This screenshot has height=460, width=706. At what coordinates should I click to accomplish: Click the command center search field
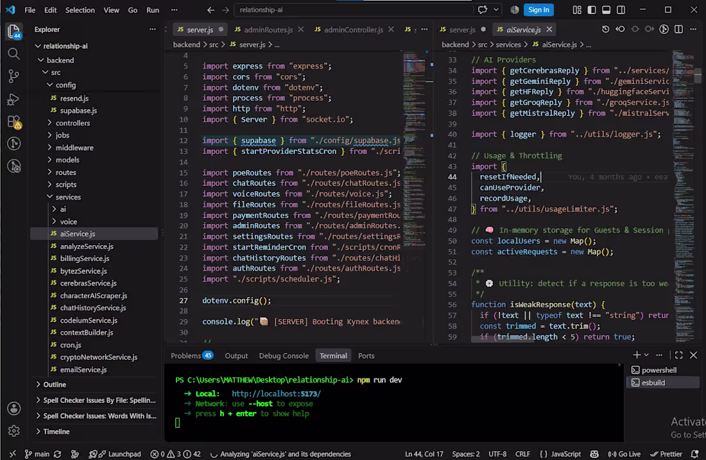coord(355,10)
